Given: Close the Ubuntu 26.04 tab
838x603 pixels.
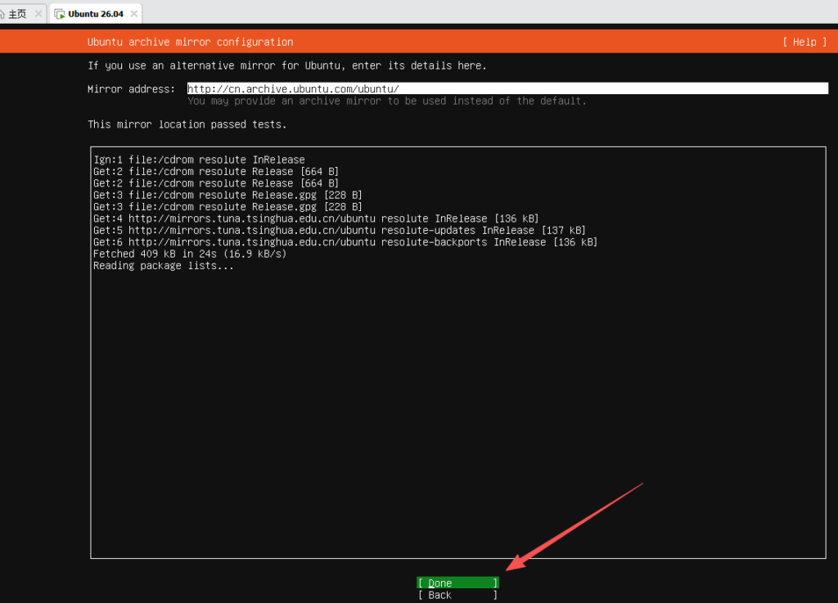Looking at the screenshot, I should point(134,14).
